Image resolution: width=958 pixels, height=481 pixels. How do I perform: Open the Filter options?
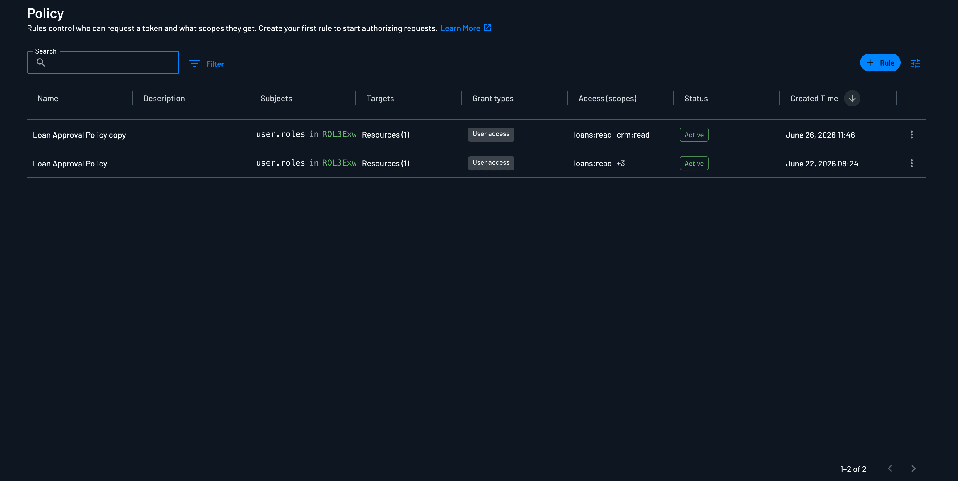207,64
